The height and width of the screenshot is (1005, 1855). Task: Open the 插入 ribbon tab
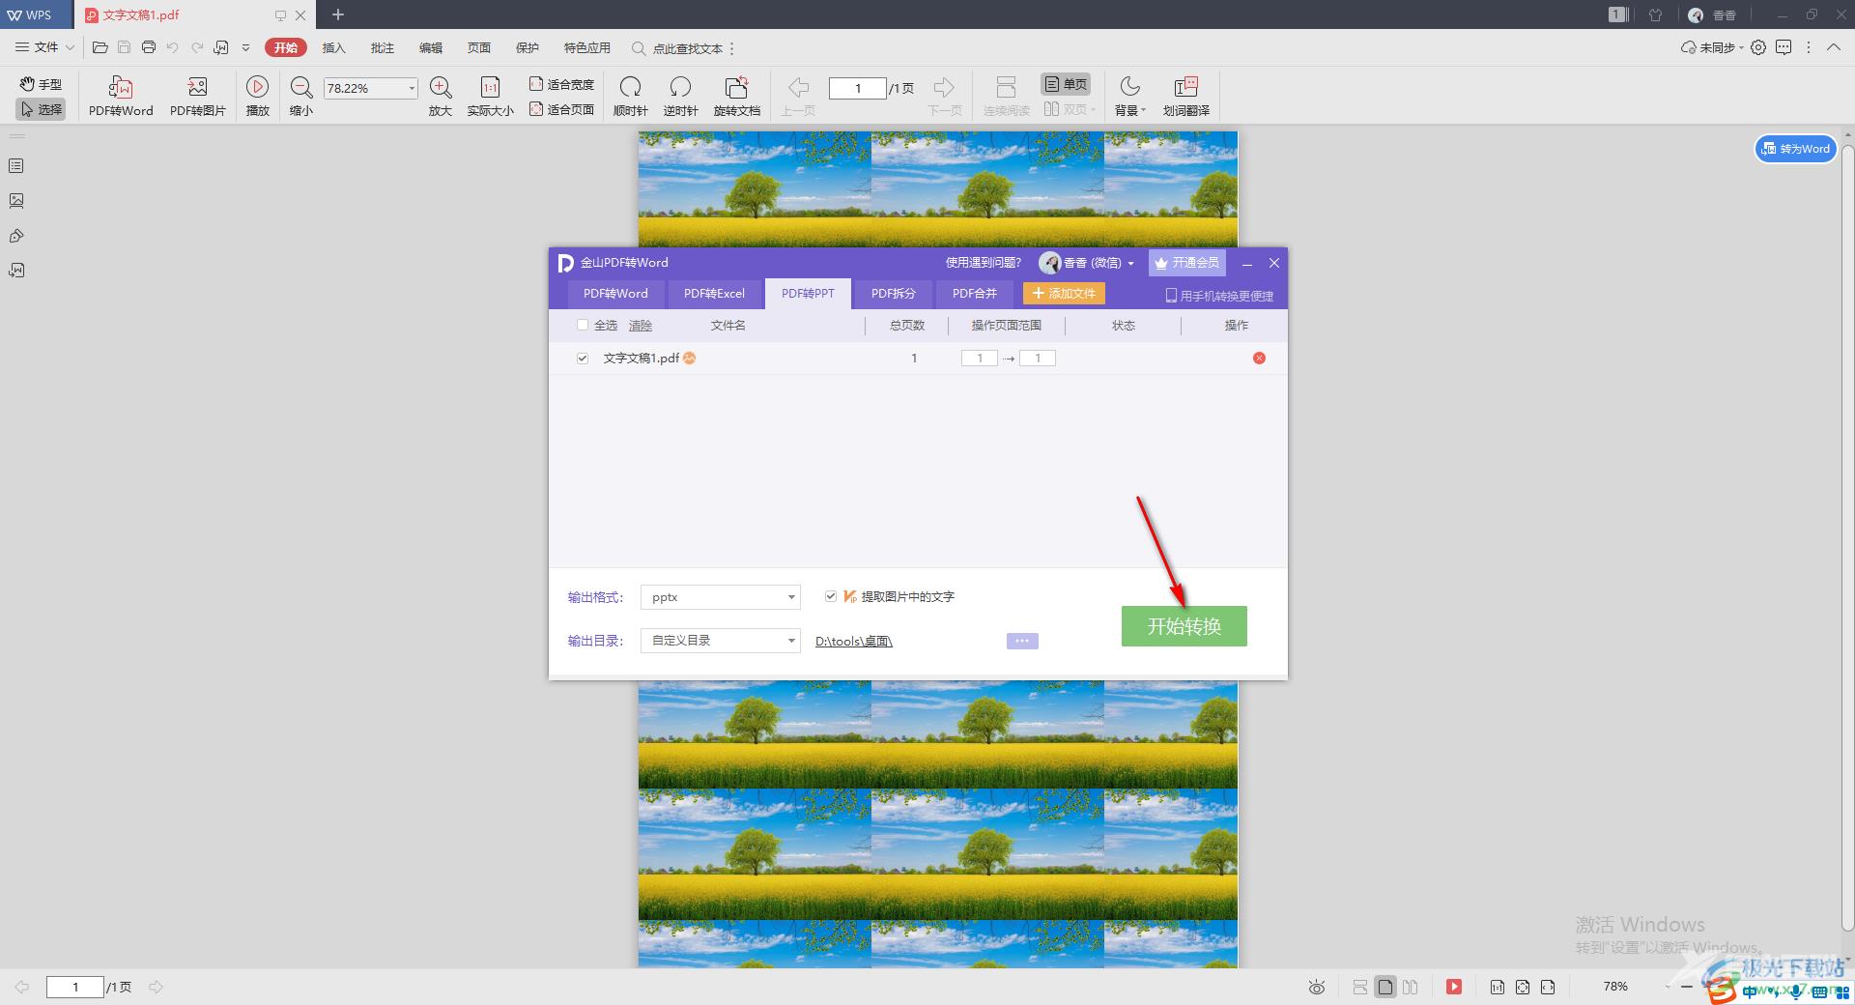point(333,47)
